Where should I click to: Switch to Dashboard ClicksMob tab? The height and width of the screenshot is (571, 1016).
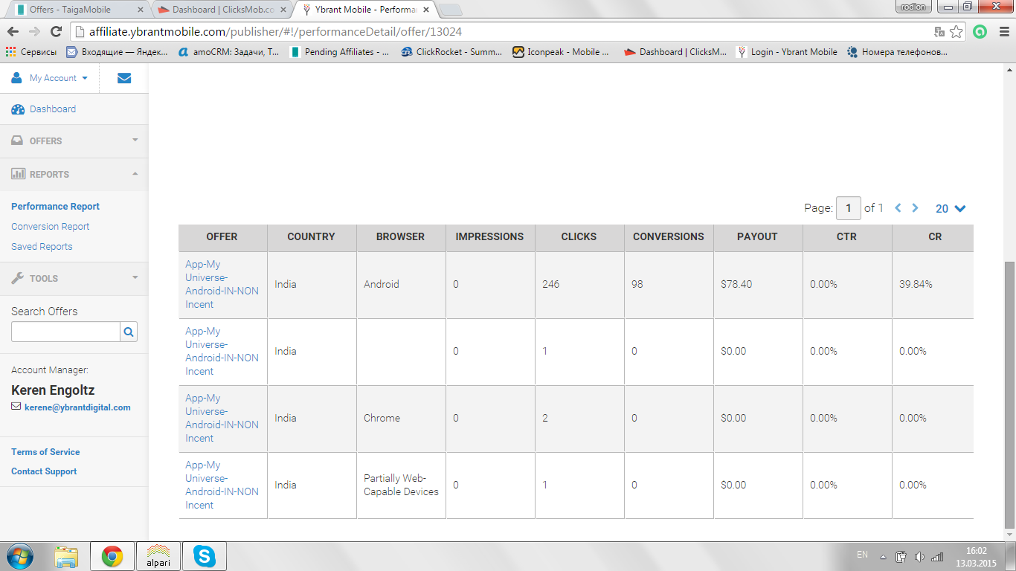coord(223,10)
